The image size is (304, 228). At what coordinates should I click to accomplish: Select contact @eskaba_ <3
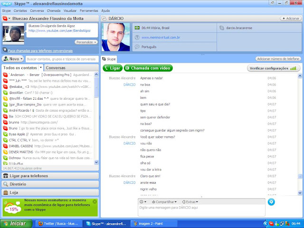[x=47, y=86]
